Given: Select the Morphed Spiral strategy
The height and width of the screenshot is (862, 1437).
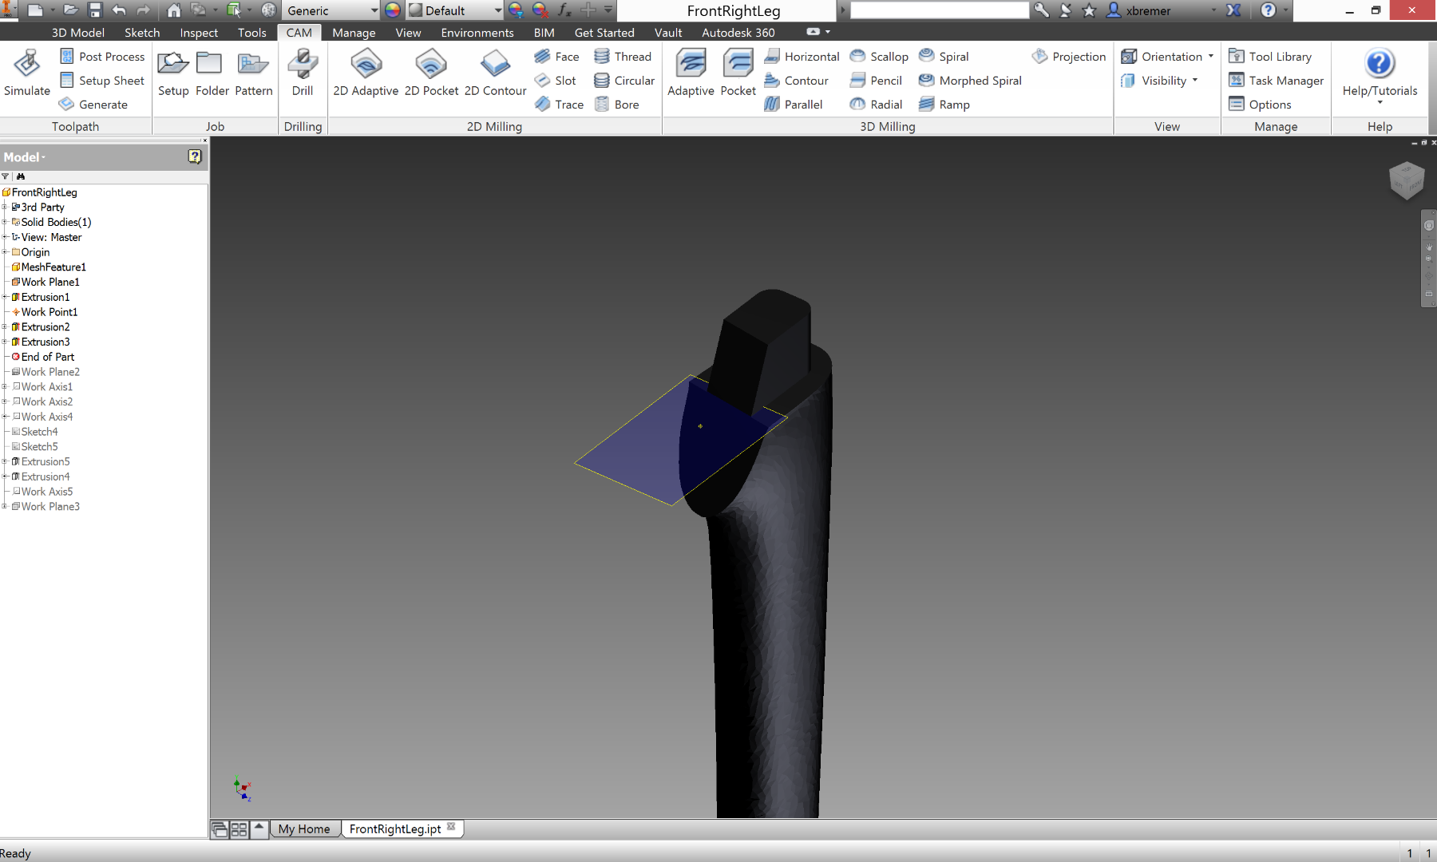Looking at the screenshot, I should pyautogui.click(x=970, y=81).
